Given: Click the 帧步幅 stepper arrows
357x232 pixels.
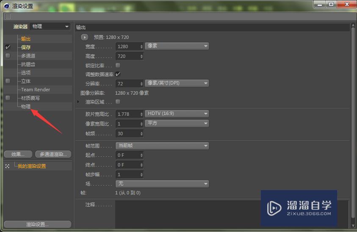Looking at the screenshot, I should pyautogui.click(x=141, y=175).
